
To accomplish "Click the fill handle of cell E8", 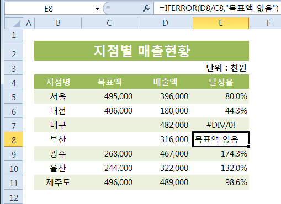I will tap(249, 146).
